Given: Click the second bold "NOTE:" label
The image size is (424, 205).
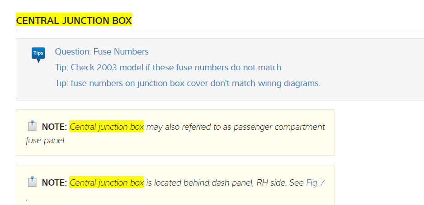Looking at the screenshot, I should point(54,182).
